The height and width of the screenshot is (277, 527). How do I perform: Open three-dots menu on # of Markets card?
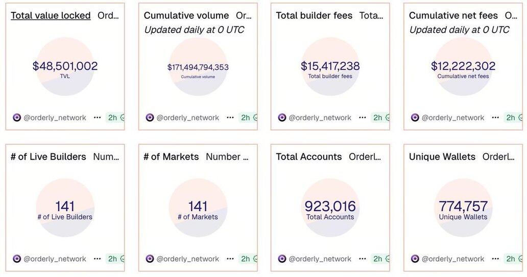(230, 259)
